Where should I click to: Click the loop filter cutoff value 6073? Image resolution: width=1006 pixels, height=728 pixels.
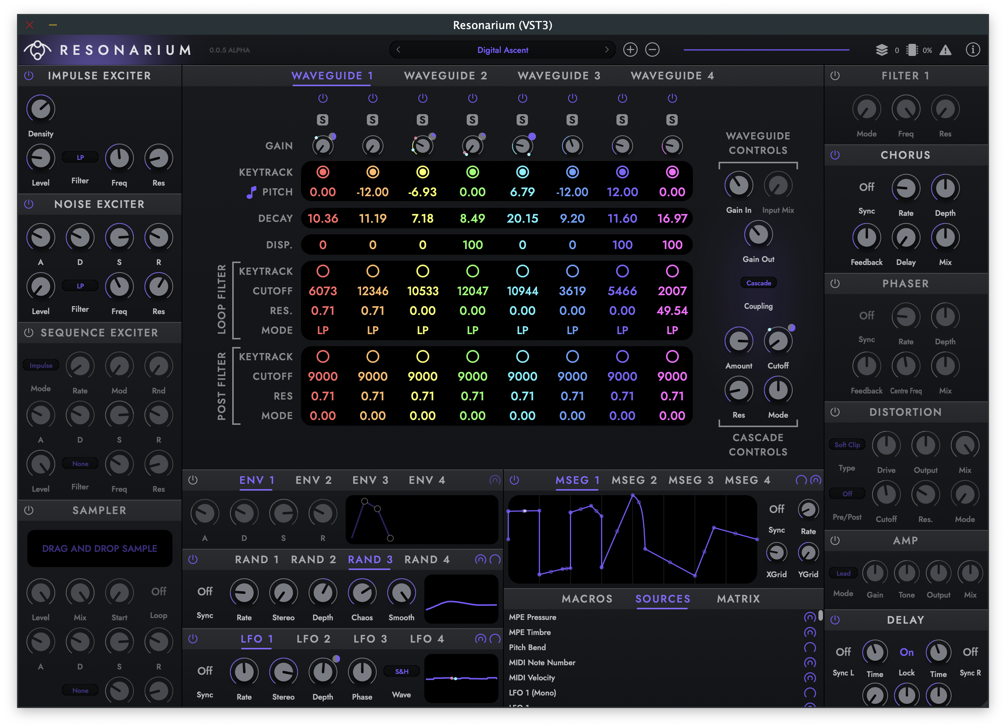(323, 291)
